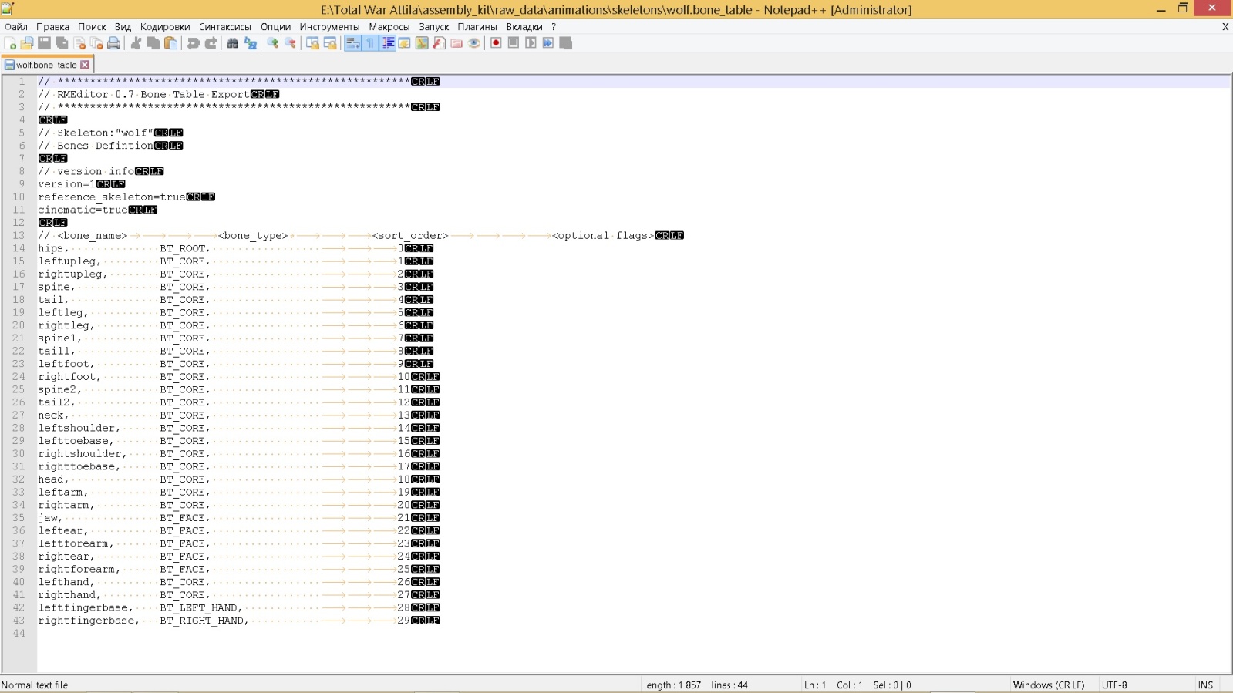Viewport: 1233px width, 693px height.
Task: Click the Paste clipboard icon
Action: [170, 43]
